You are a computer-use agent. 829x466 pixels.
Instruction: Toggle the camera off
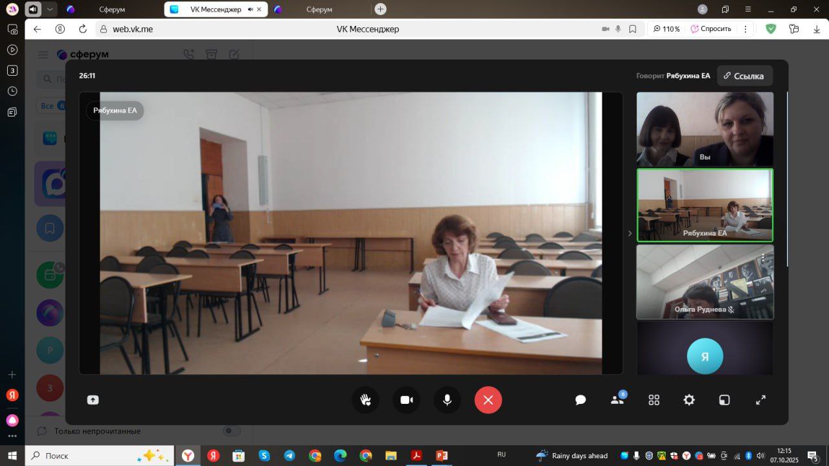tap(406, 400)
